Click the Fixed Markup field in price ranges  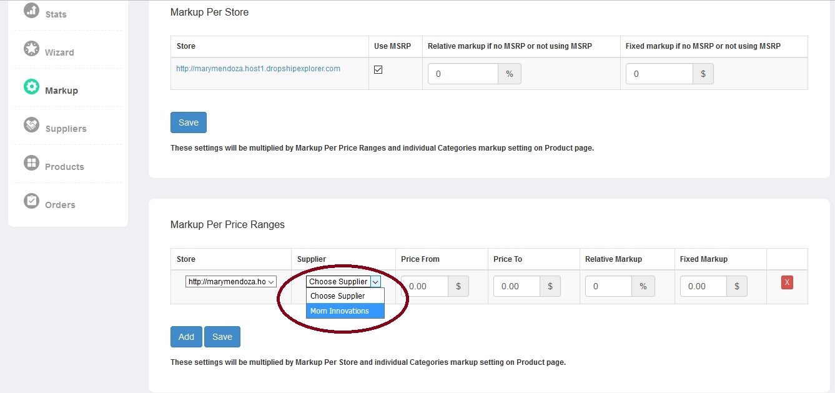(x=703, y=286)
